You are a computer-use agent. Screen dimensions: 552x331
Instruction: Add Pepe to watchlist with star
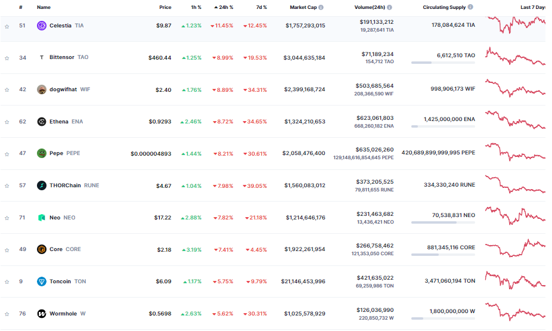(7, 154)
